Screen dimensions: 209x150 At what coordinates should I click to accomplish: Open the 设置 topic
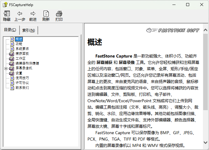click(19, 73)
